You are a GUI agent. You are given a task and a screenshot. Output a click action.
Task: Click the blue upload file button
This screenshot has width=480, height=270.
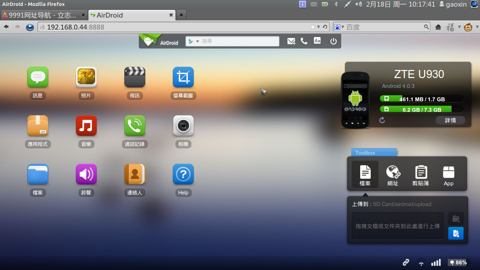[456, 233]
